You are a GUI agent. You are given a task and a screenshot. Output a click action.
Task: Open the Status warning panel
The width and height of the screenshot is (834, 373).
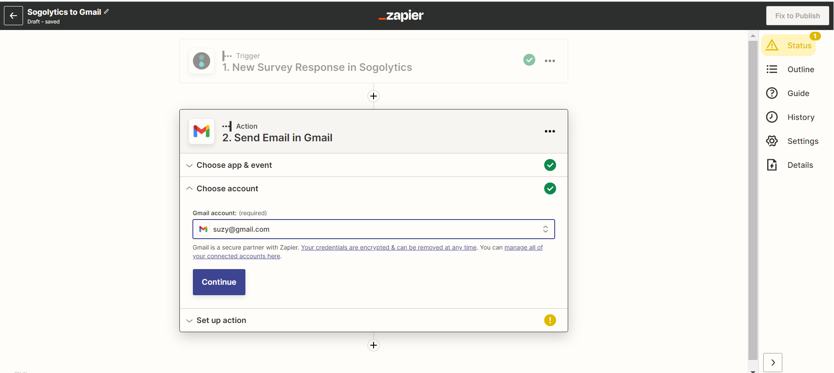(789, 45)
